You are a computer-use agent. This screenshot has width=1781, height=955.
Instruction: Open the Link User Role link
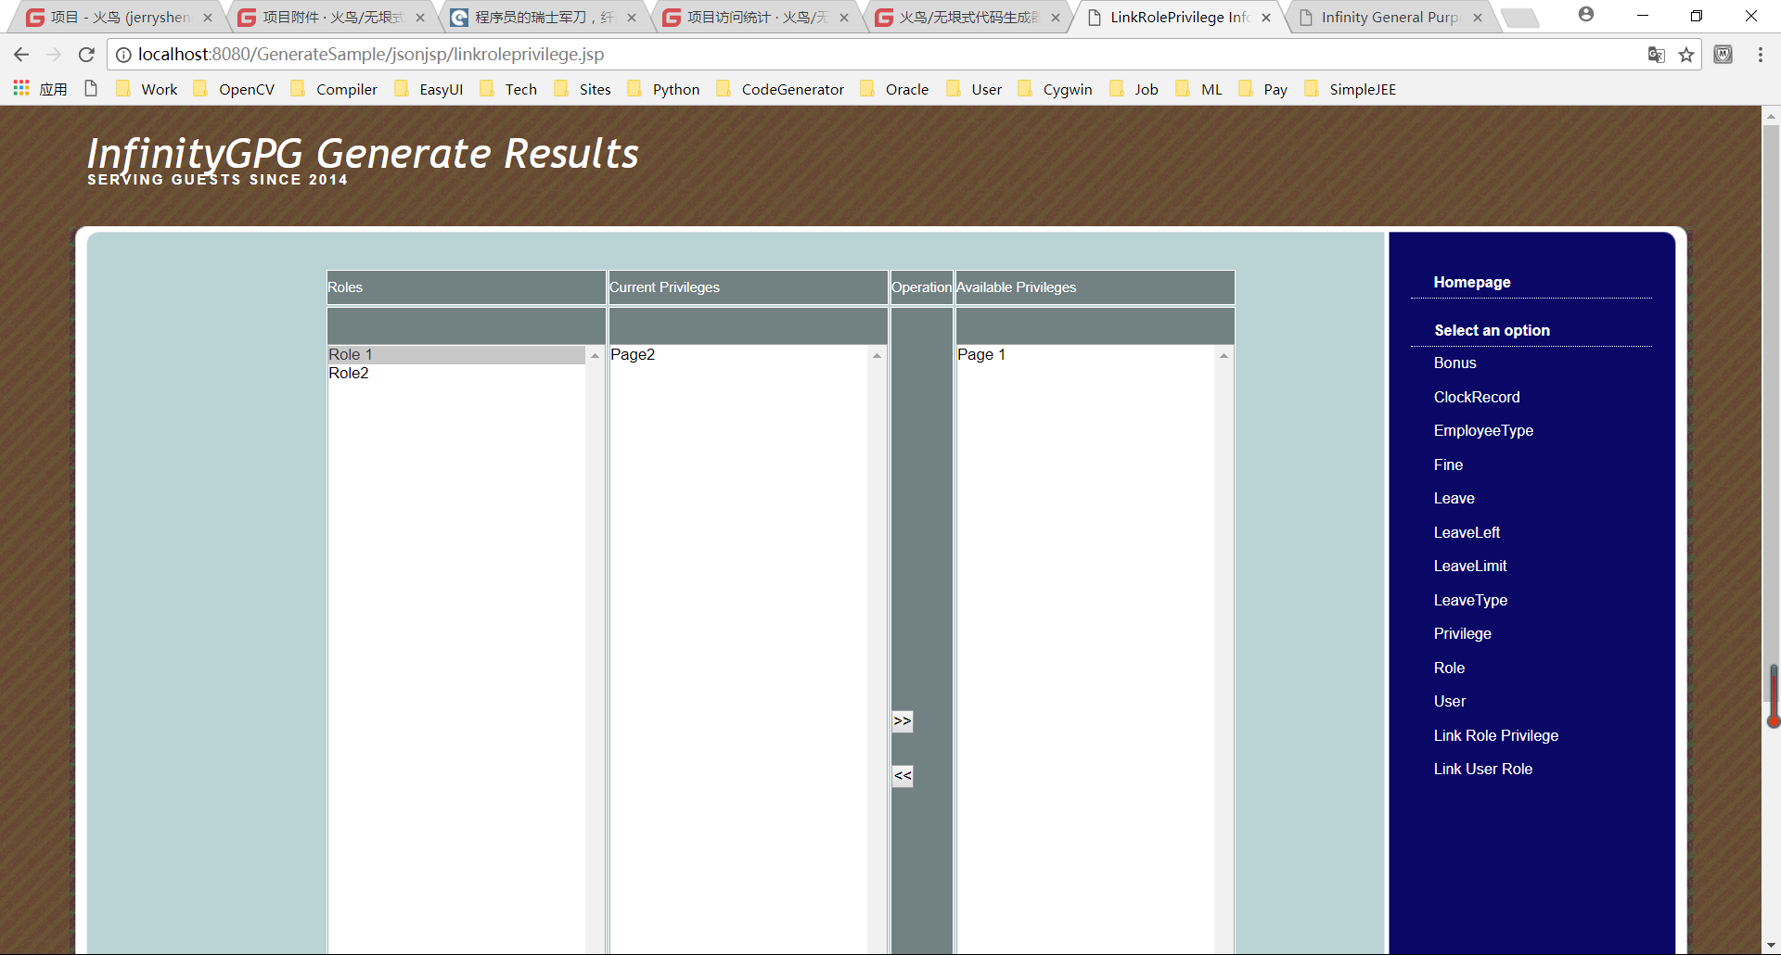(x=1482, y=770)
